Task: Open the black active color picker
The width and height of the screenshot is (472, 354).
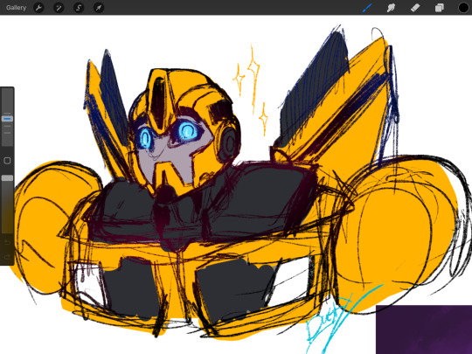Action: [463, 8]
